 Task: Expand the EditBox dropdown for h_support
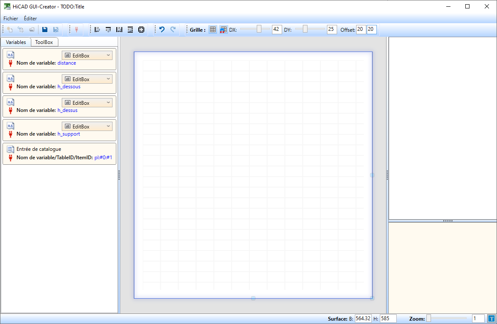[x=87, y=126]
